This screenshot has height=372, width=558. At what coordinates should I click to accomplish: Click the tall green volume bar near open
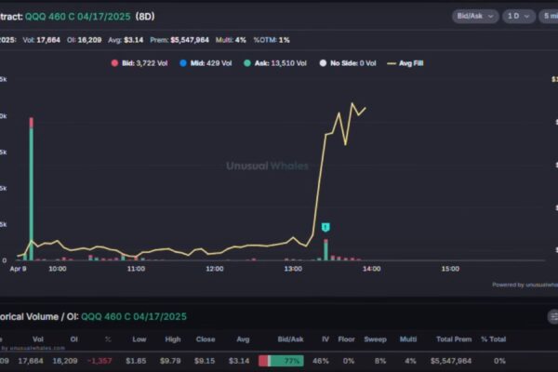[32, 194]
